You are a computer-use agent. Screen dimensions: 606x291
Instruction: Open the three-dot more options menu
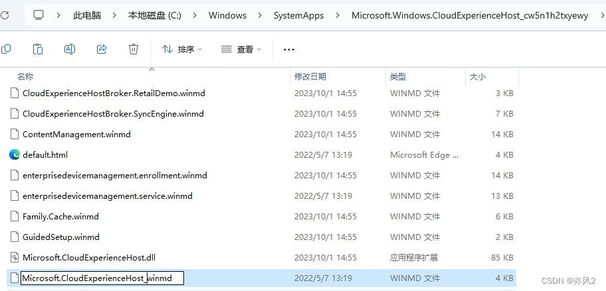[288, 49]
